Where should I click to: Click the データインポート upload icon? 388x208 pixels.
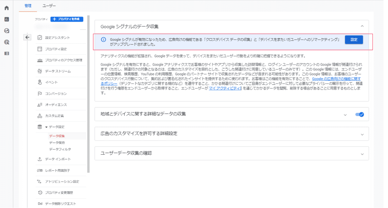[x=40, y=159]
